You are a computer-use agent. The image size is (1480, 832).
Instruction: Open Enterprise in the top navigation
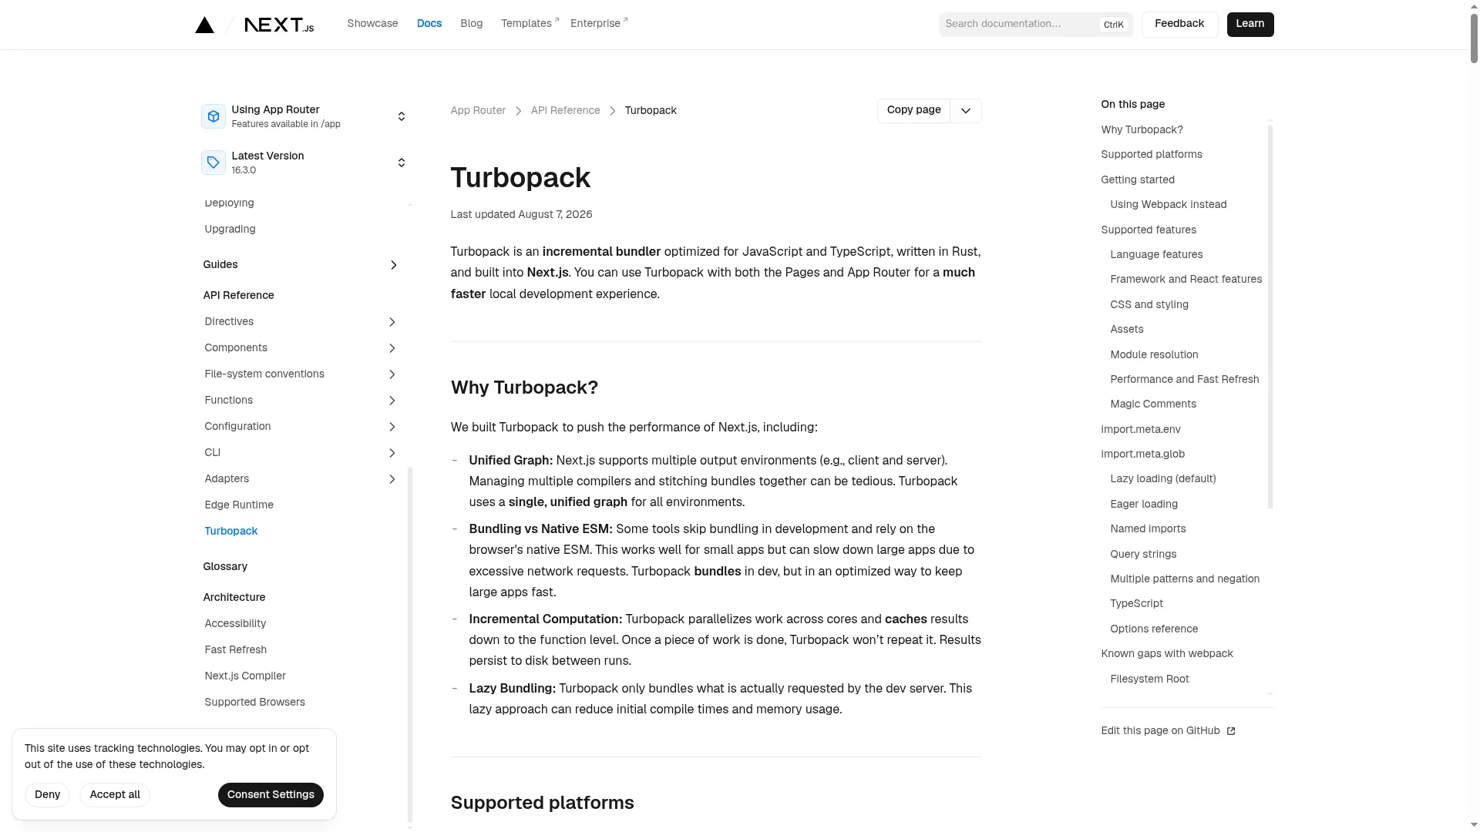(x=599, y=24)
